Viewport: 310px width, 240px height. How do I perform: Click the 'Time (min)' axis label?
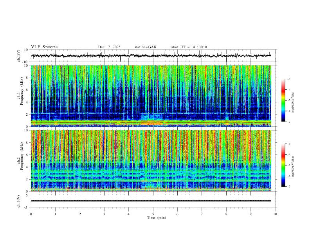tap(157, 218)
